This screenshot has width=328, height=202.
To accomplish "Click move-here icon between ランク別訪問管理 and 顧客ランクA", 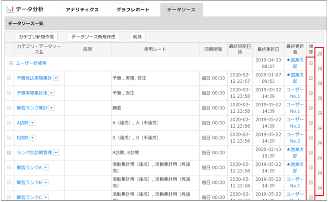I will 320,158.
